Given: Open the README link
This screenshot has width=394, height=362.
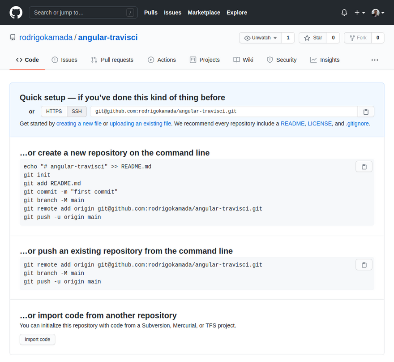Looking at the screenshot, I should pos(292,124).
